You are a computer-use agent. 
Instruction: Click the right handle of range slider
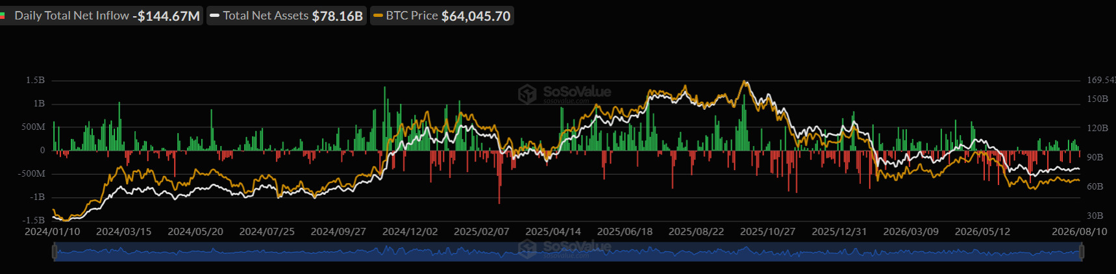click(1082, 252)
